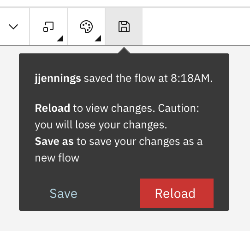Click the bold 'Save as' text
The width and height of the screenshot is (250, 231).
pos(54,141)
